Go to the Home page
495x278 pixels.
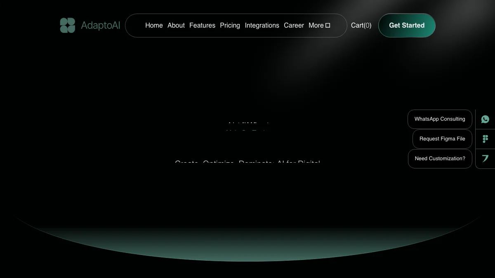tap(154, 26)
